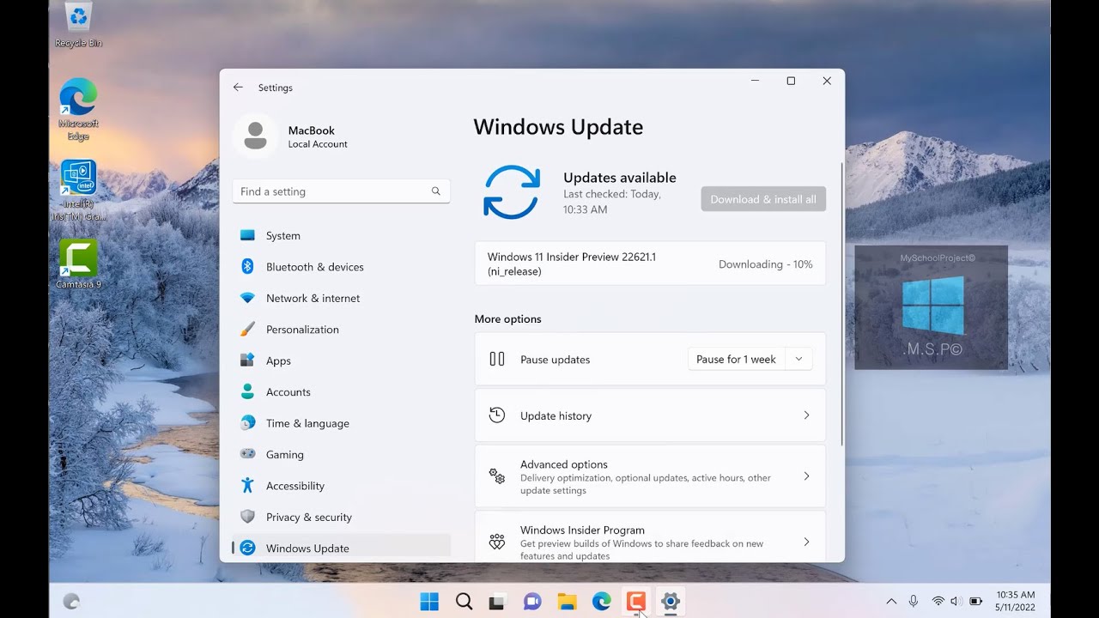1099x618 pixels.
Task: Click the Accessibility figure icon
Action: (x=247, y=485)
